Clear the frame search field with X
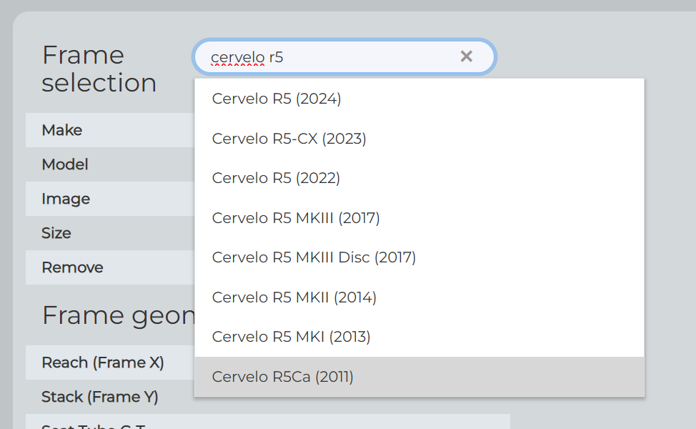696x429 pixels. click(x=466, y=56)
